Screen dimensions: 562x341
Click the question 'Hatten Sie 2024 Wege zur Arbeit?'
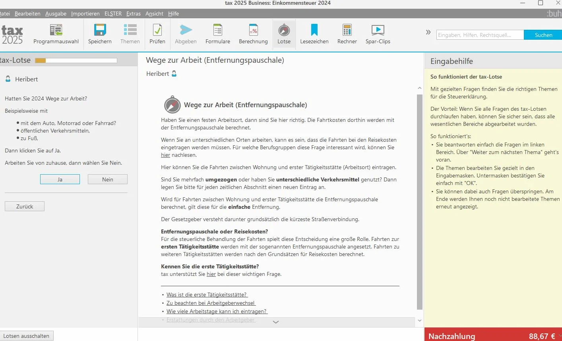pyautogui.click(x=46, y=98)
